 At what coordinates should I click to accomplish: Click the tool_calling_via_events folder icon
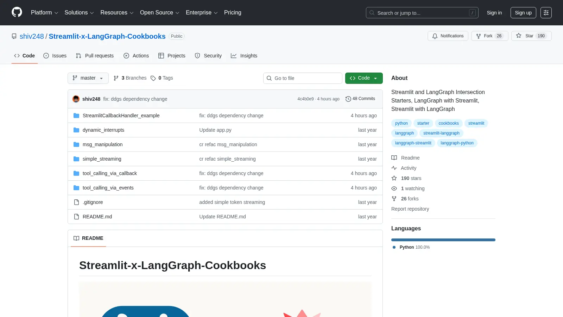76,188
